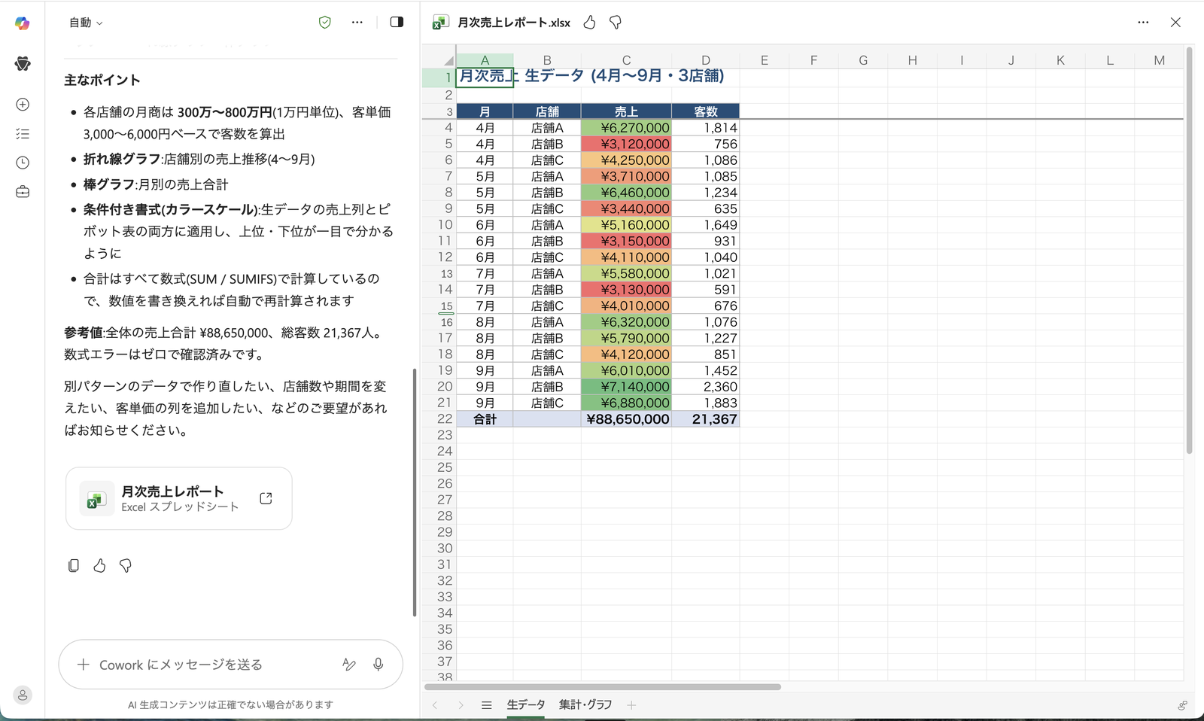
Task: Click the spreadsheet vertical scrollbar
Action: (x=1189, y=251)
